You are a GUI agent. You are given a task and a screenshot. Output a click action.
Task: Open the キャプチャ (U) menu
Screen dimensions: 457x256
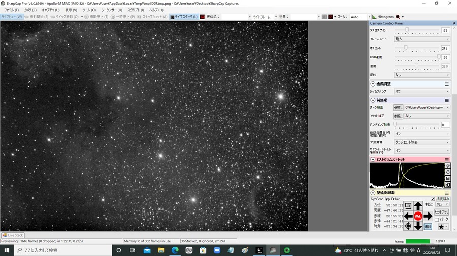pyautogui.click(x=51, y=10)
